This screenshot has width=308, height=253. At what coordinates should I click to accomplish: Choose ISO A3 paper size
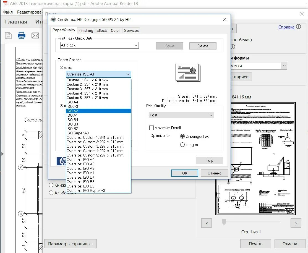(98, 106)
